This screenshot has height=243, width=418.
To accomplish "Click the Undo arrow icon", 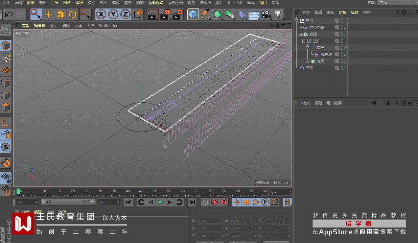I will 8,14.
